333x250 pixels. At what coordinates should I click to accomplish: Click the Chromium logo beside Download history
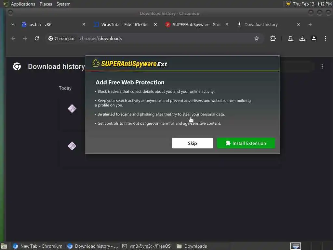[x=17, y=66]
